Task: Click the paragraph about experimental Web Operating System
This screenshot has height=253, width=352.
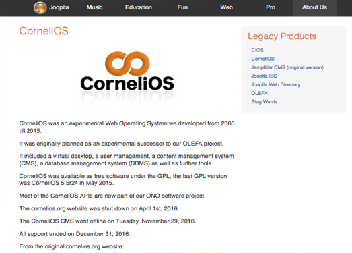Action: (127, 128)
